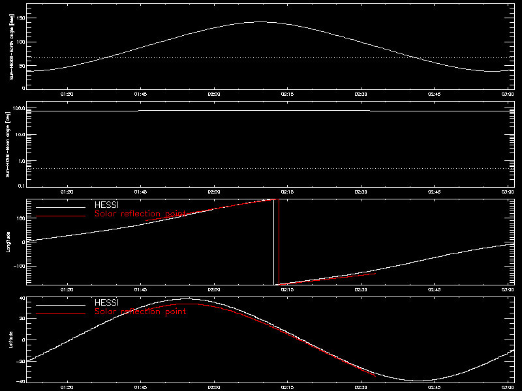Click the 02:00 time label under the Longitude plot
Viewport: 522px width, 391px height.
(x=214, y=290)
